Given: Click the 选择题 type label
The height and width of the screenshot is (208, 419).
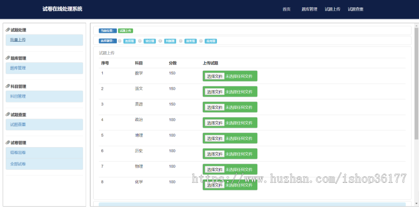Looking at the screenshot, I should point(129,41).
